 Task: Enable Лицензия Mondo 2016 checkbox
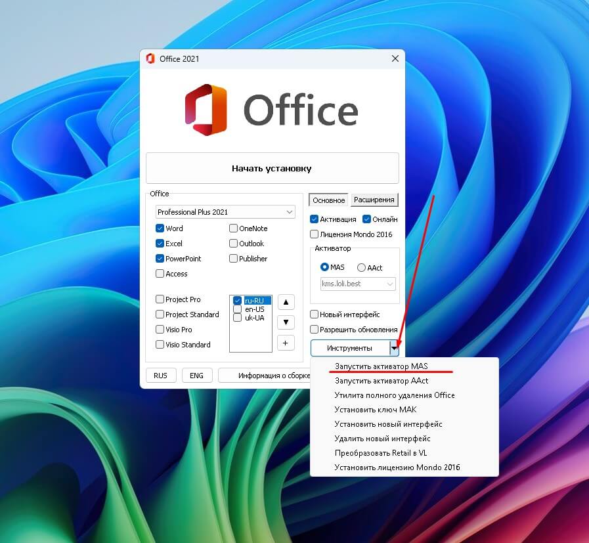314,234
